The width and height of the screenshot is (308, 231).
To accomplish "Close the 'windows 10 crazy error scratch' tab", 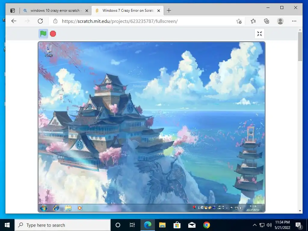I will click(x=87, y=11).
